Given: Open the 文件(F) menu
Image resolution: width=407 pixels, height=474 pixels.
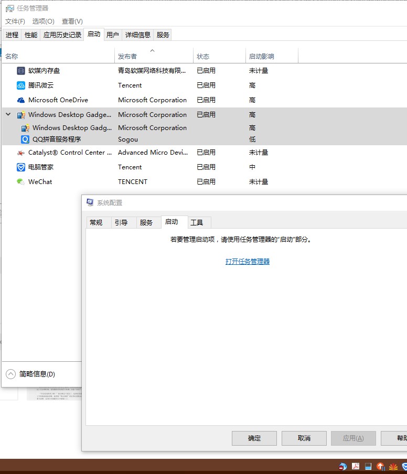Looking at the screenshot, I should pyautogui.click(x=15, y=21).
